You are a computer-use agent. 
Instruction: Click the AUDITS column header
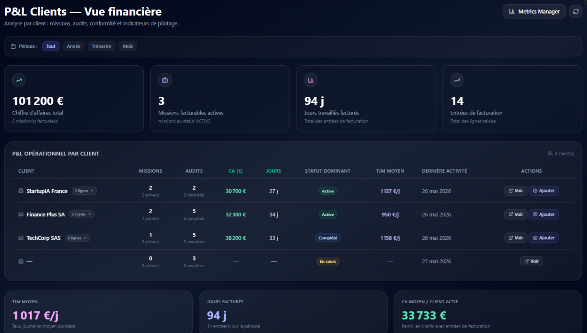point(194,171)
